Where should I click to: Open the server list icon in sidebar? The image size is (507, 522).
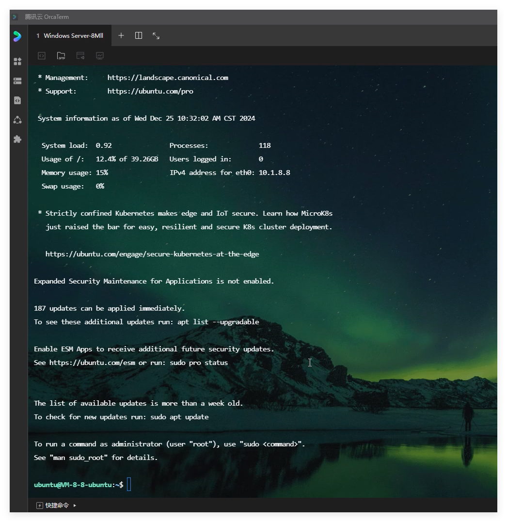(17, 81)
